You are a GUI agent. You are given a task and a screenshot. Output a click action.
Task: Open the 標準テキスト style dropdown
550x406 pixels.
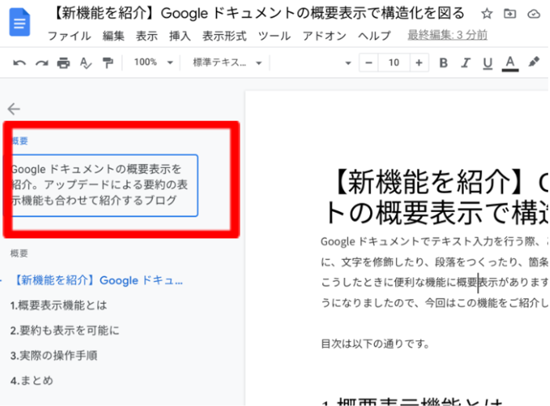(x=227, y=63)
